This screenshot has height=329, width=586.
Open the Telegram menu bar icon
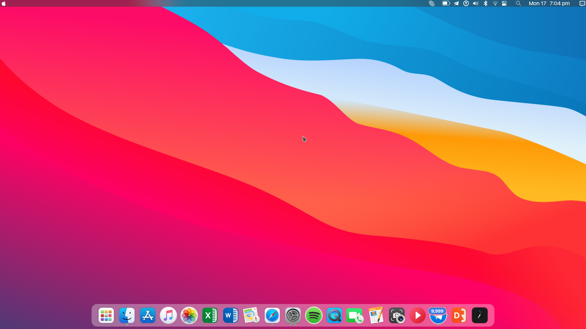point(456,3)
